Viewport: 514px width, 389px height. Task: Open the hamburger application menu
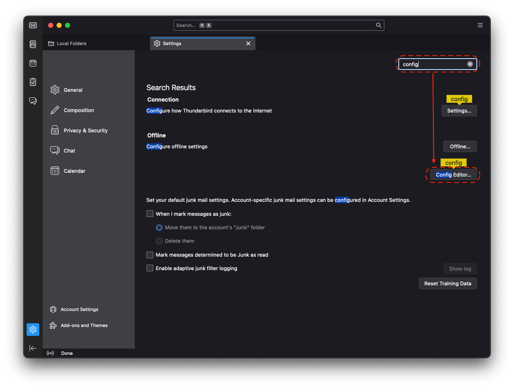pos(480,25)
